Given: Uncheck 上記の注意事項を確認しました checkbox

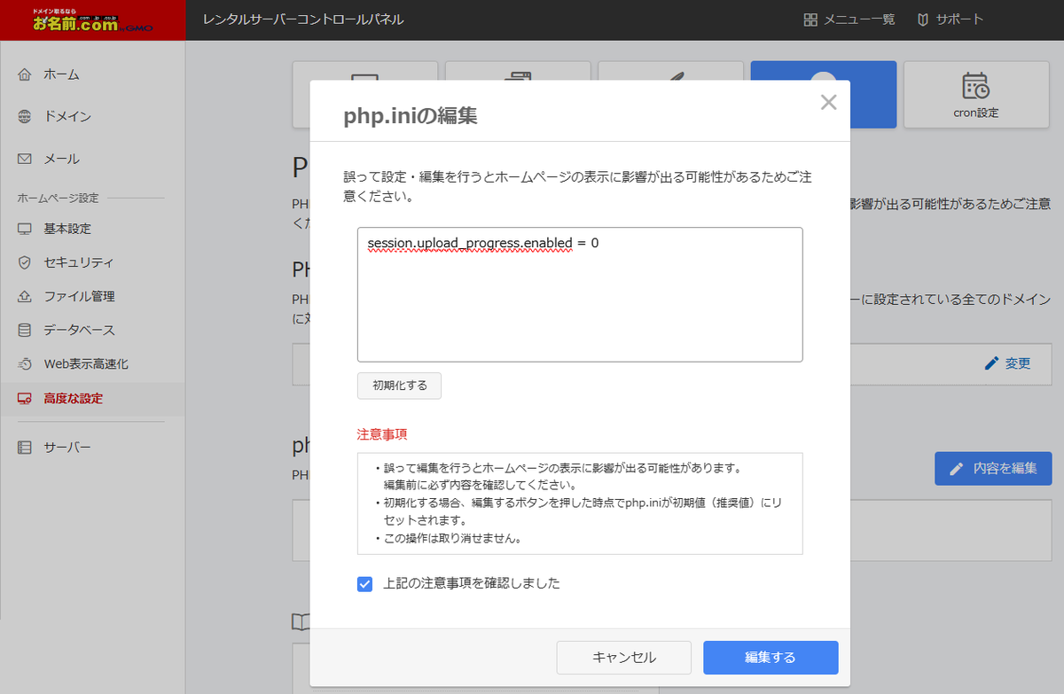Looking at the screenshot, I should pos(364,584).
